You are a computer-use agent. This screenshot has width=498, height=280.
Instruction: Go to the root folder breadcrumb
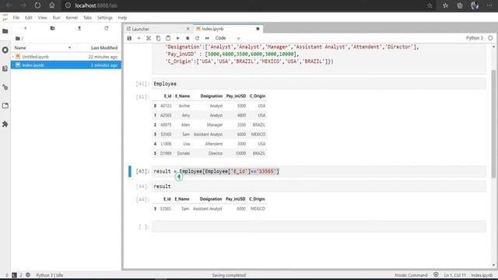19,38
